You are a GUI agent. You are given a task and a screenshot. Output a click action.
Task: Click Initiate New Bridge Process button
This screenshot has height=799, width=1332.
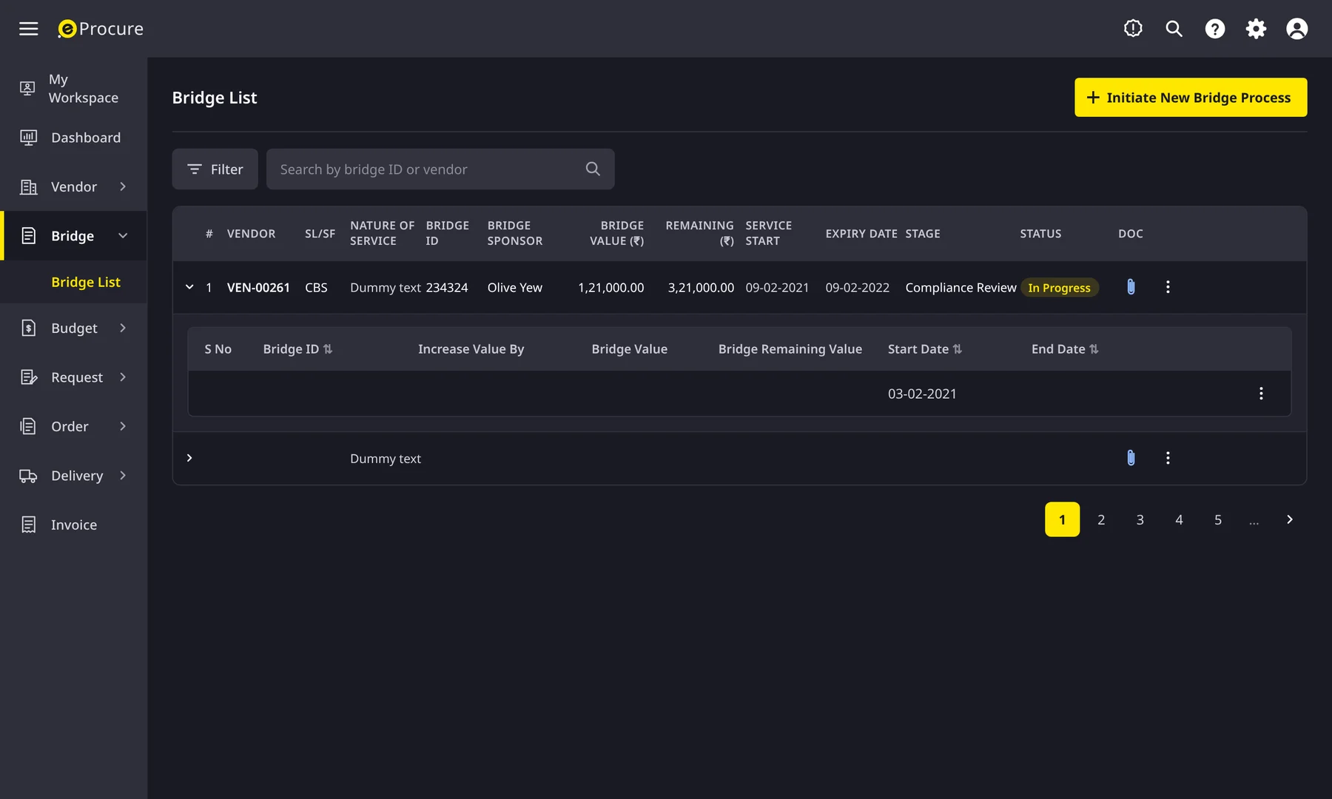(x=1190, y=98)
